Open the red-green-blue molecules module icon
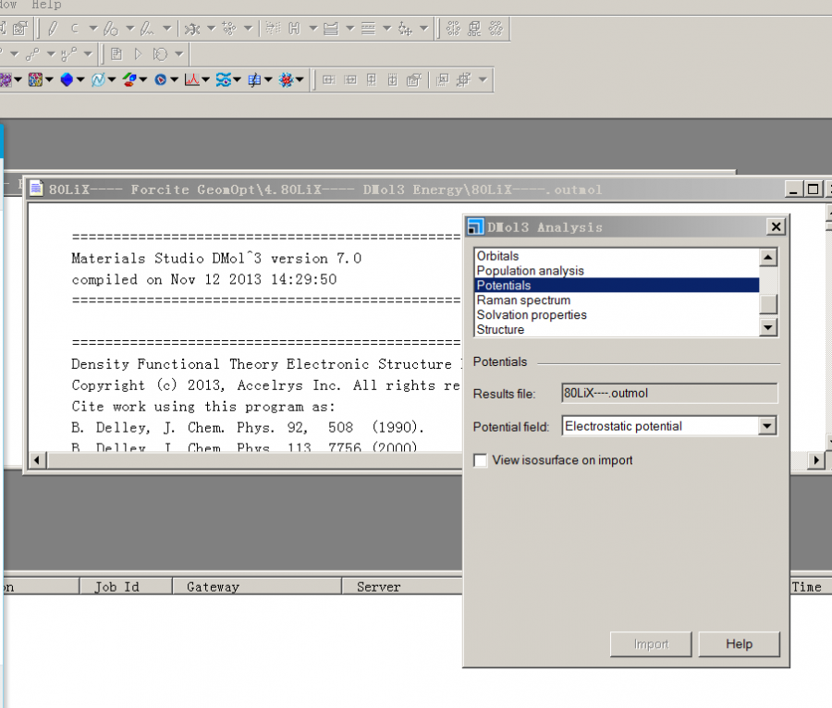The width and height of the screenshot is (832, 708). tap(128, 79)
